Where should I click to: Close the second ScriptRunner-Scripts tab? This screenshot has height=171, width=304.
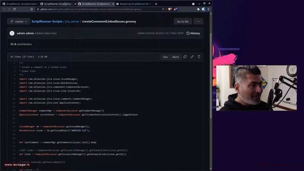(x=75, y=4)
